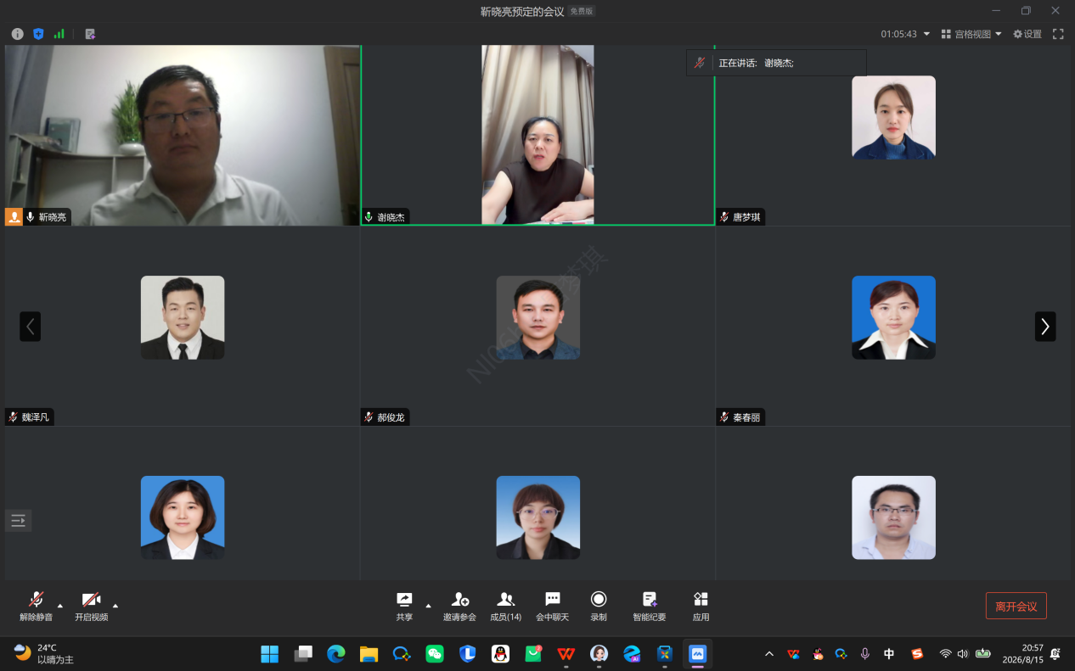
Task: Click the 正在讲话: 谢晓杰 speaking indicator
Action: (x=776, y=63)
